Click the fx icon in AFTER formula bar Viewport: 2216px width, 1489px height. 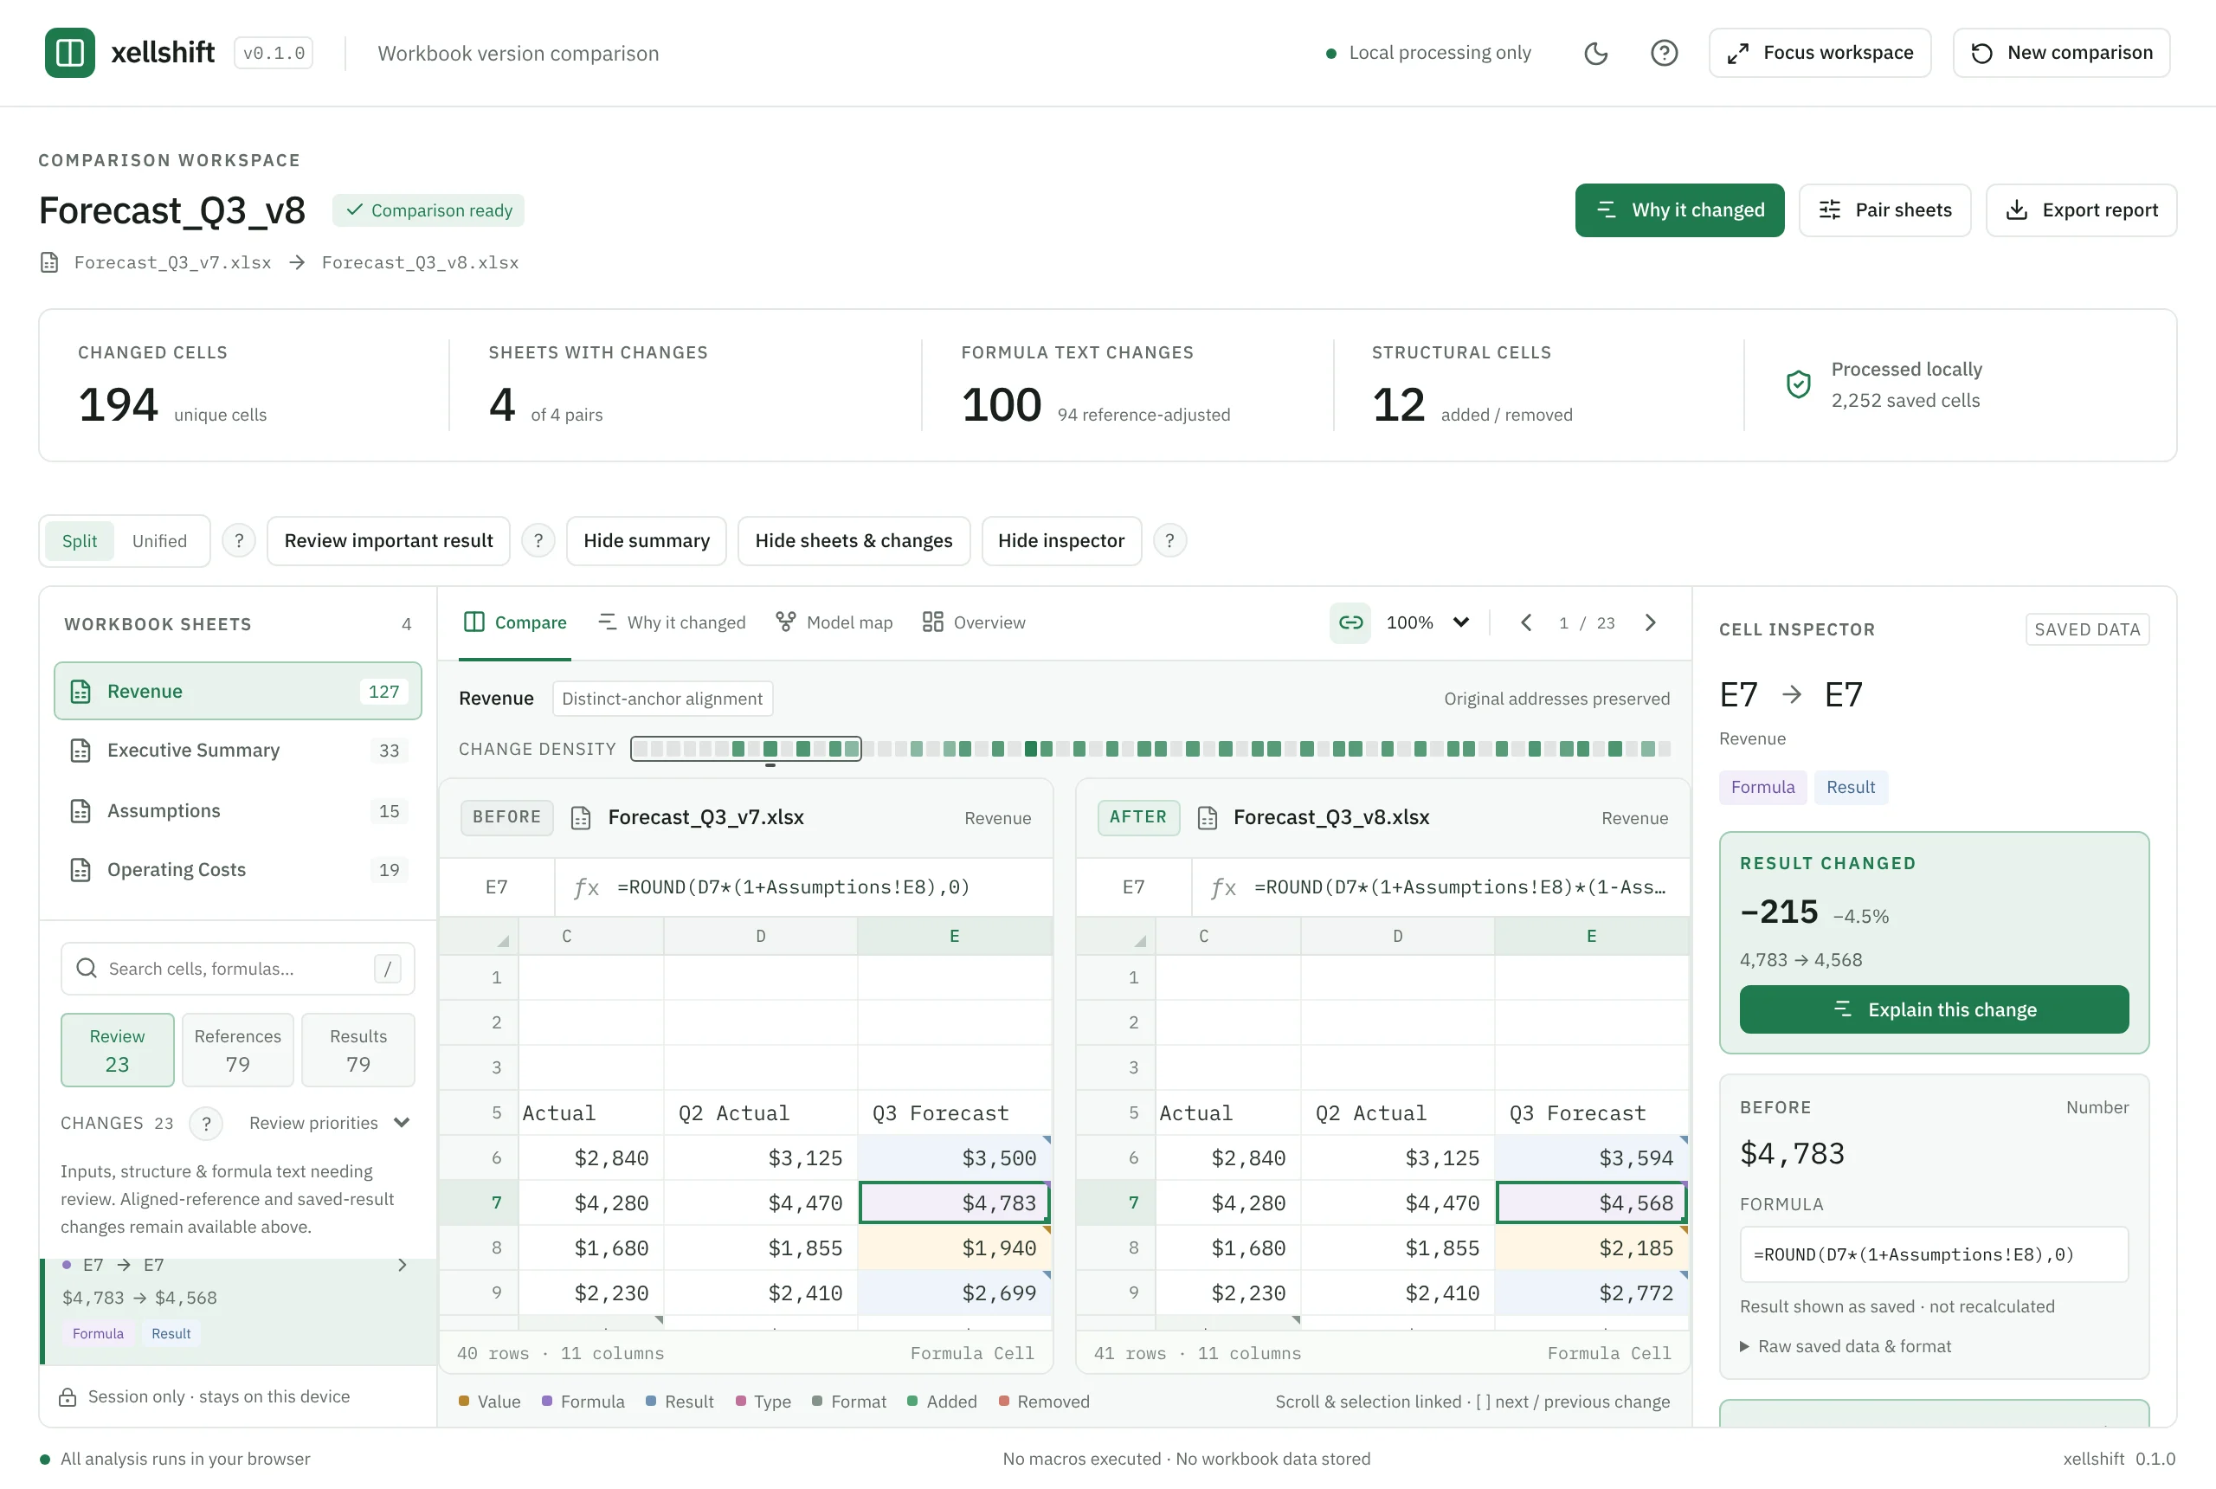click(1224, 888)
